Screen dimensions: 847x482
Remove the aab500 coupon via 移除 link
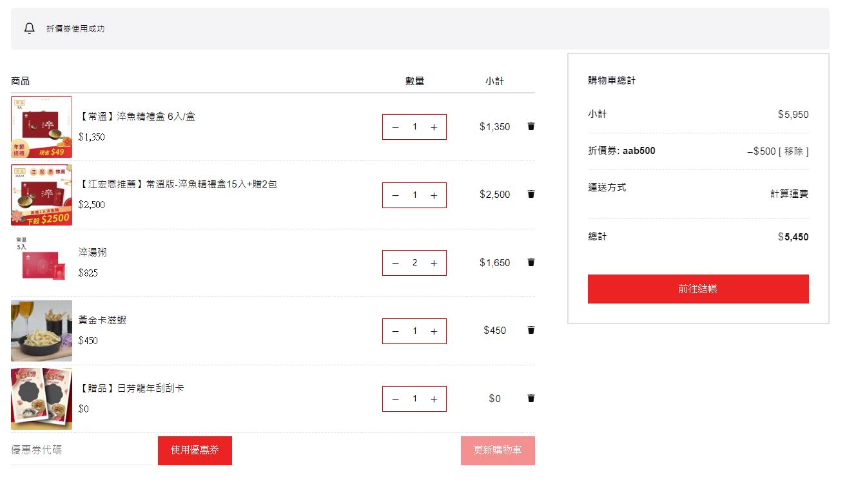pyautogui.click(x=793, y=151)
